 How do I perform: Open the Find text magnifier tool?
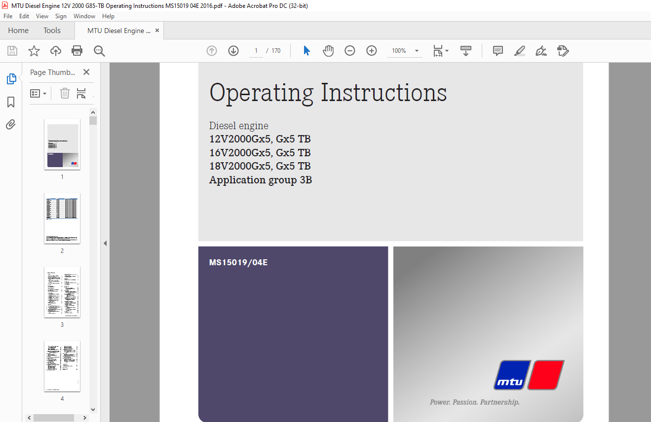tap(99, 51)
